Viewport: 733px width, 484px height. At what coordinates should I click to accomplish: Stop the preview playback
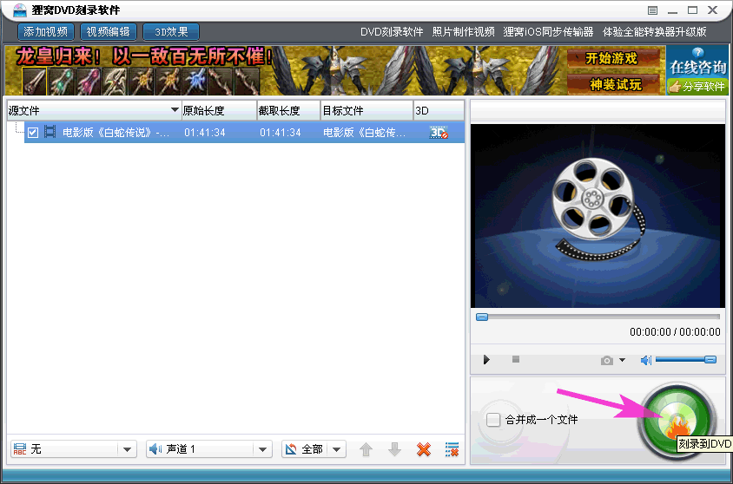pyautogui.click(x=516, y=359)
